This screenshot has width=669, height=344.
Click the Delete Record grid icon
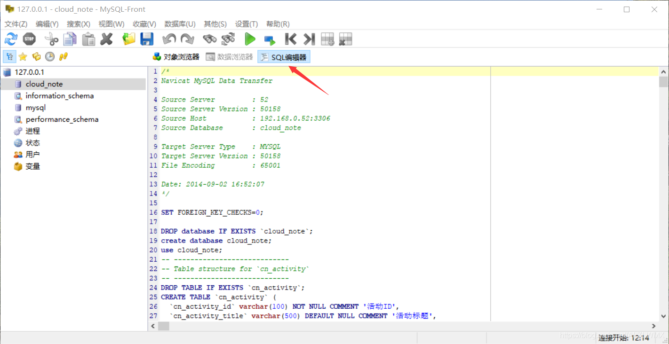click(x=346, y=39)
